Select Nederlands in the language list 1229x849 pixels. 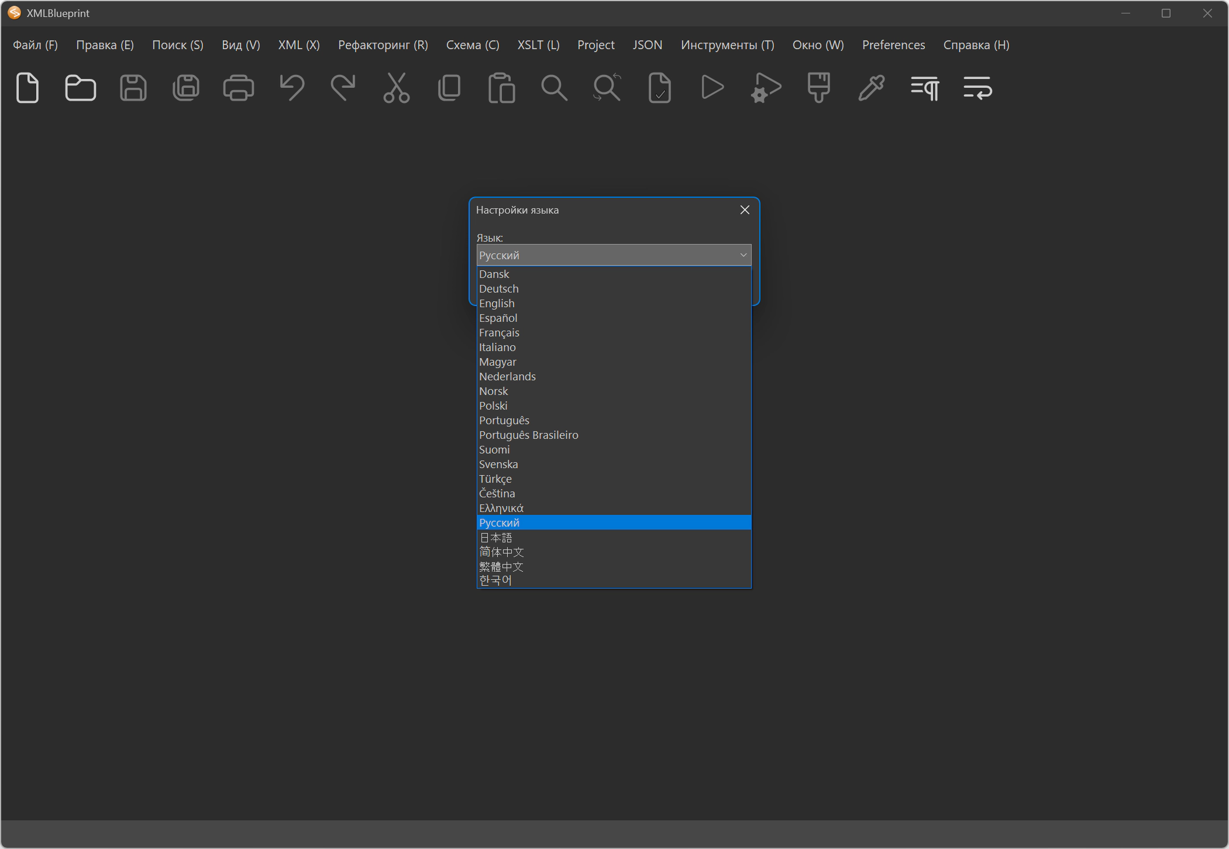614,376
